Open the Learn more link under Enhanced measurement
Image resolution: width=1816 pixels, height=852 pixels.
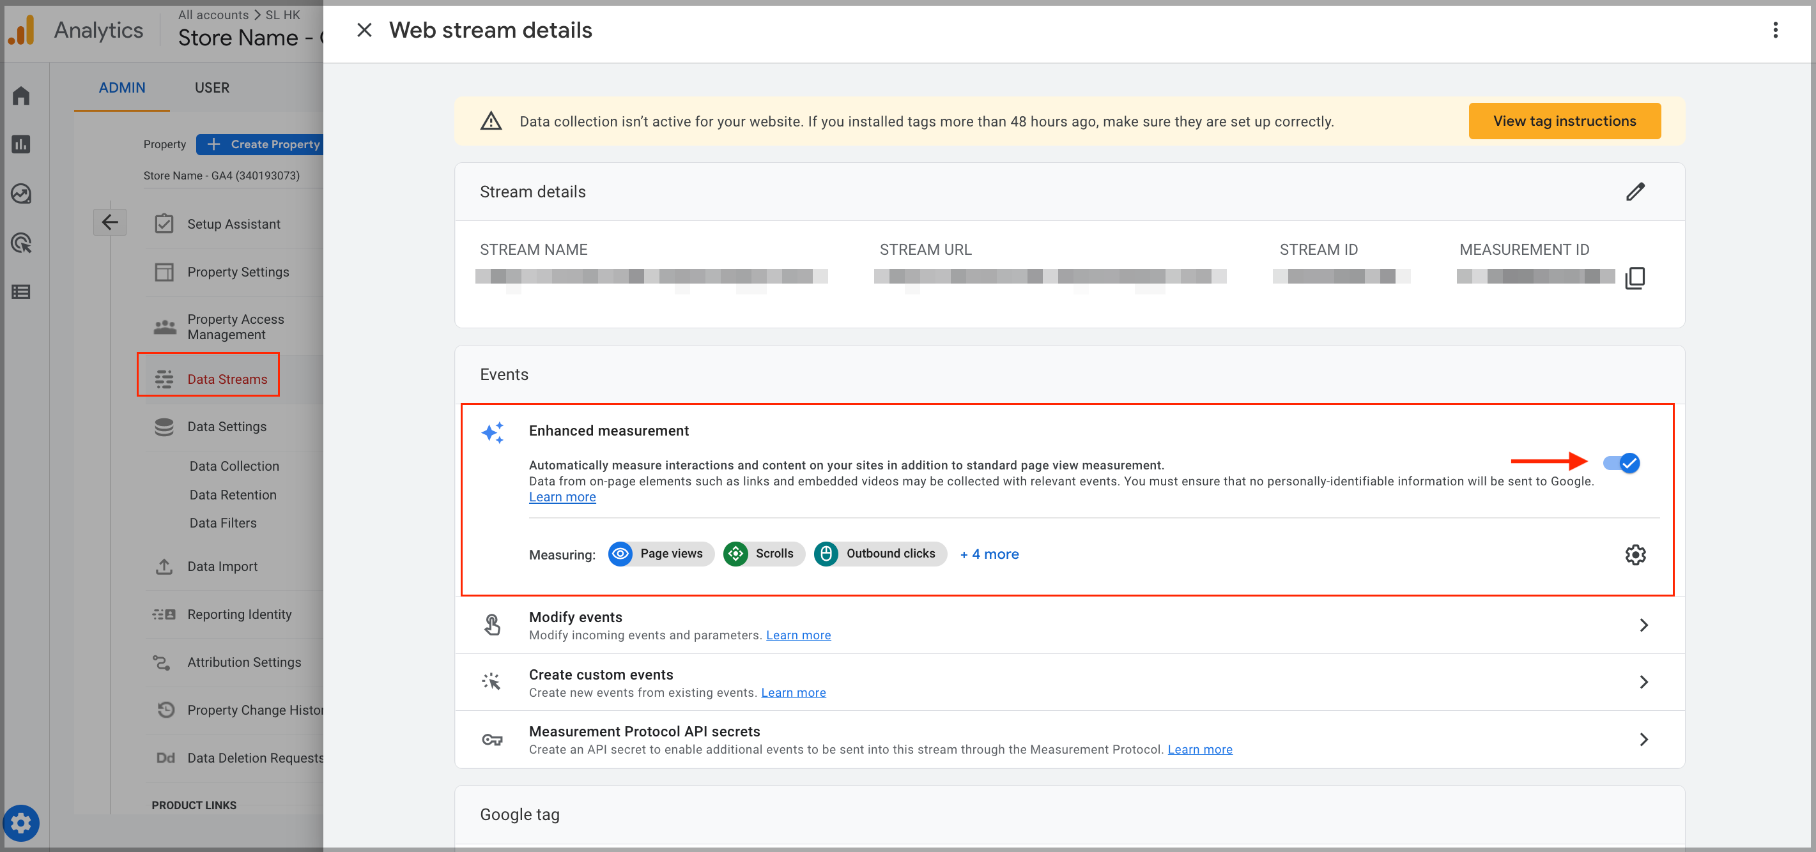[x=562, y=496]
